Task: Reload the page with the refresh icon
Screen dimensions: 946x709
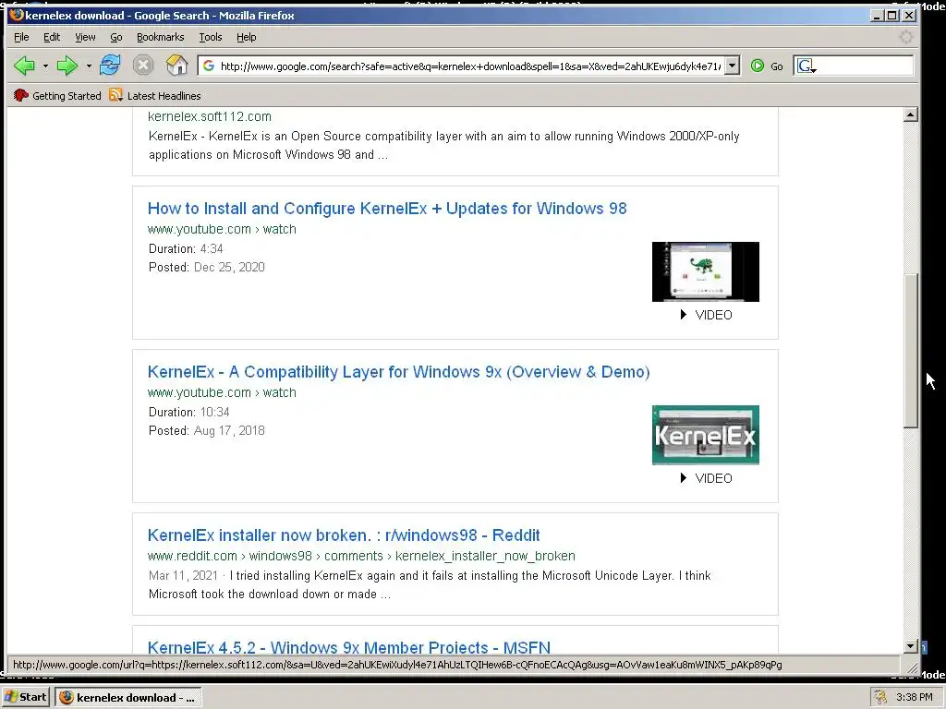Action: pos(110,65)
